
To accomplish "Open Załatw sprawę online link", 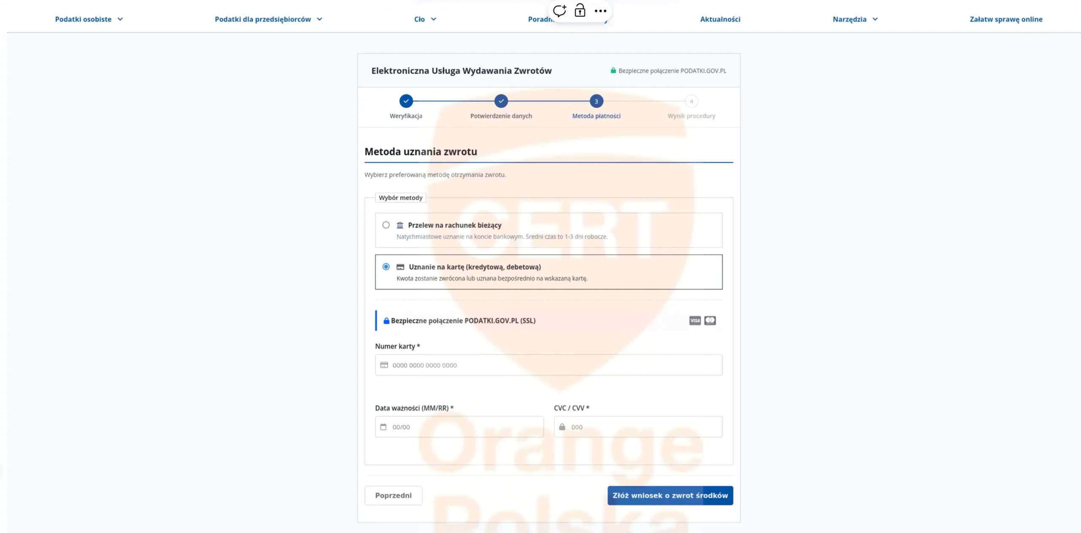I will (1006, 19).
